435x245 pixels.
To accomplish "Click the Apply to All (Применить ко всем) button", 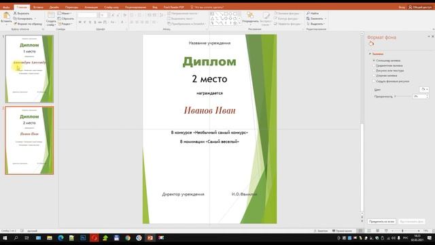I will tap(381, 221).
